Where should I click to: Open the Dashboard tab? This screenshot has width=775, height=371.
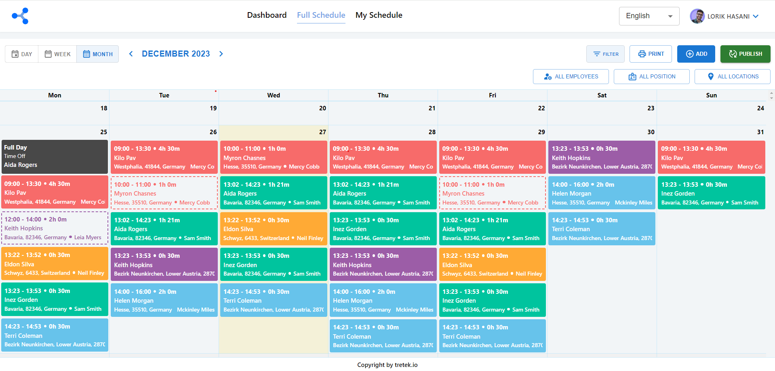tap(267, 15)
